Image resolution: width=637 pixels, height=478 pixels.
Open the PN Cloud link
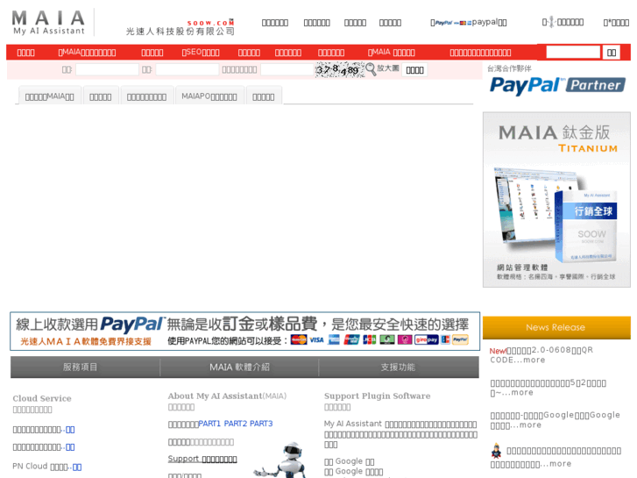pyautogui.click(x=46, y=467)
